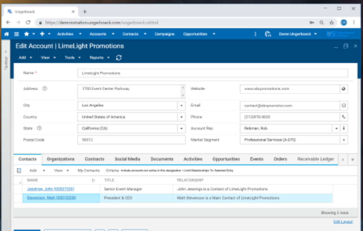The image size is (363, 231).
Task: Open Jessings, John contact link
Action: 50,189
